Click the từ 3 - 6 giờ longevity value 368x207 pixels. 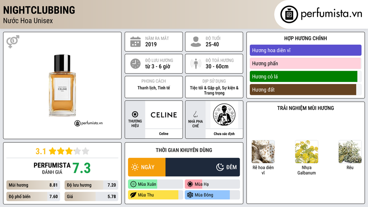coord(158,66)
